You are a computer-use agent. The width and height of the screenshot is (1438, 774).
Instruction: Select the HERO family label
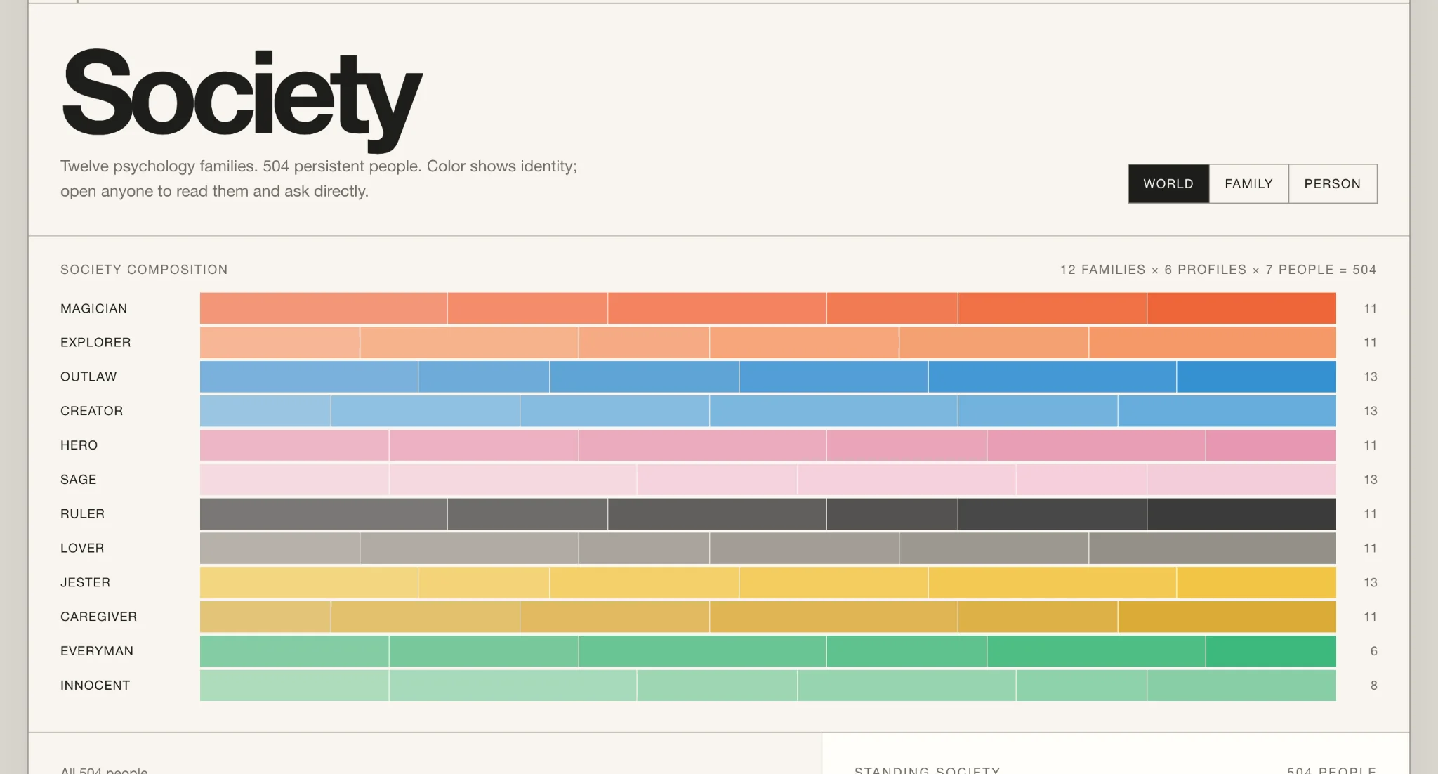(79, 445)
